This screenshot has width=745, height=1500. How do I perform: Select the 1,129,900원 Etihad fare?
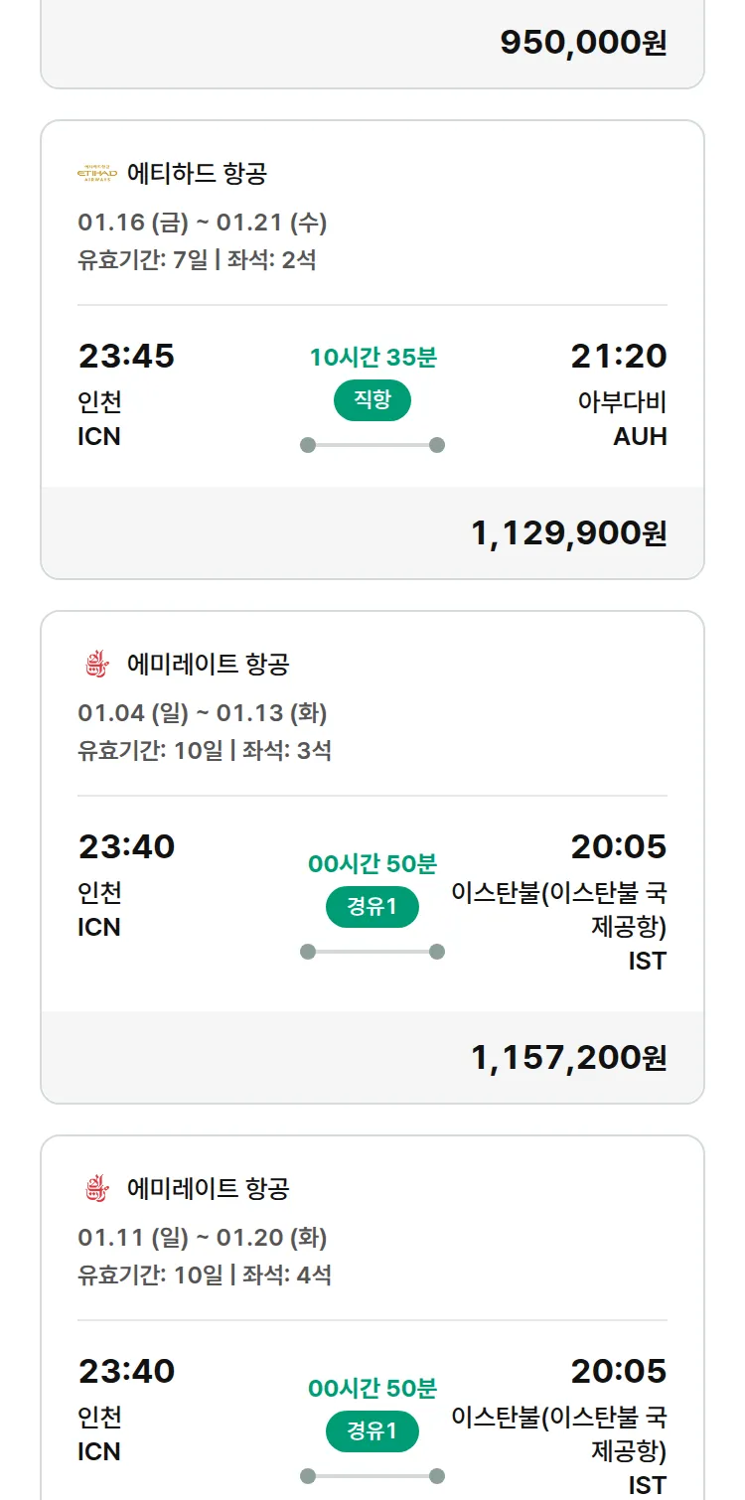568,533
